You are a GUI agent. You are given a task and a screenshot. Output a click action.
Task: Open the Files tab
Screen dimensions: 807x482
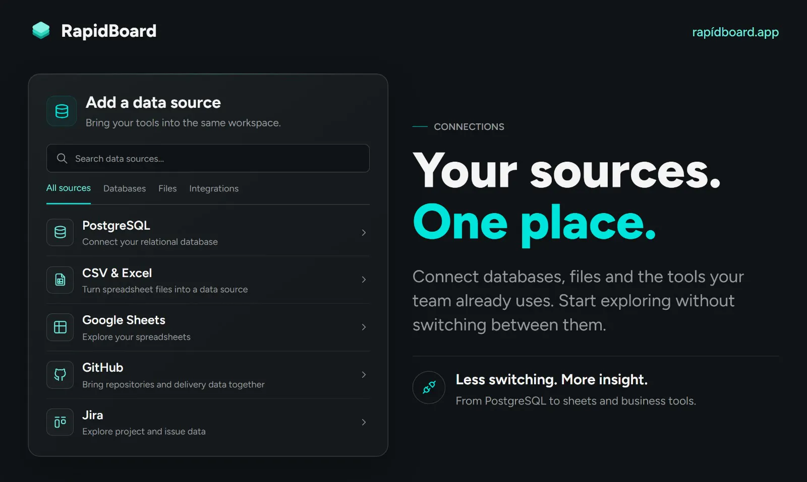click(167, 188)
